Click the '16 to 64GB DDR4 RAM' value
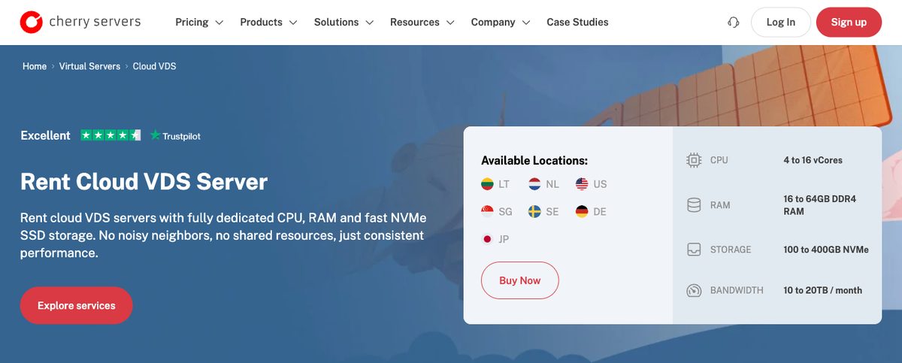This screenshot has width=902, height=363. [819, 205]
